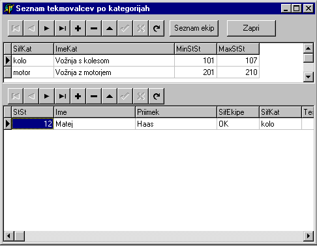The image size is (317, 246).
Task: Delete record with categories navigator minus
Action: [94, 28]
